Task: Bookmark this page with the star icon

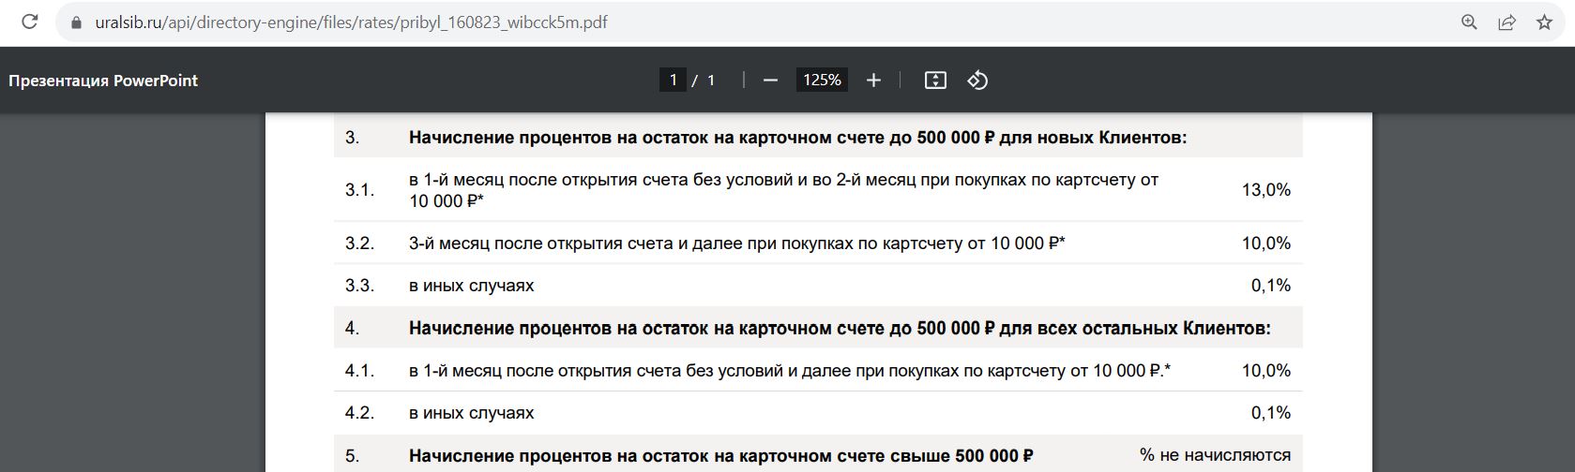Action: [x=1544, y=22]
